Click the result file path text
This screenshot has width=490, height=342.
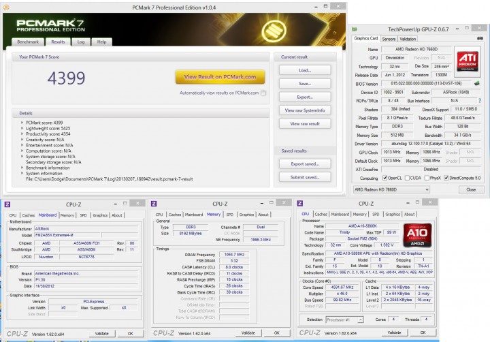[x=109, y=179]
